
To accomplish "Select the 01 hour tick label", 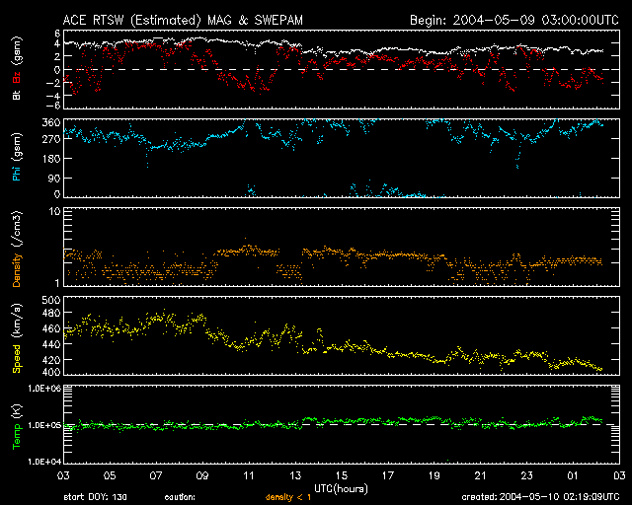I will (574, 475).
